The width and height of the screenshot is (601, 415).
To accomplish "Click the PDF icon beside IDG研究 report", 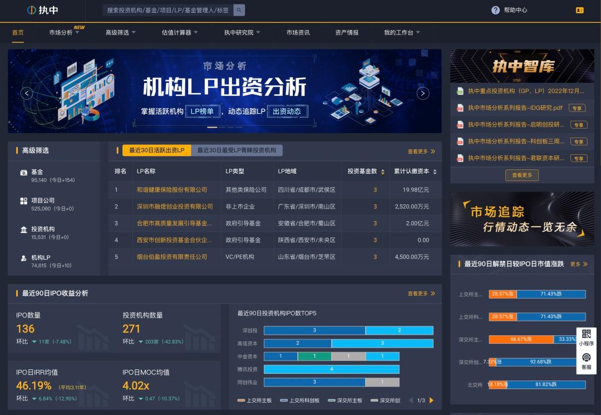I will click(460, 108).
